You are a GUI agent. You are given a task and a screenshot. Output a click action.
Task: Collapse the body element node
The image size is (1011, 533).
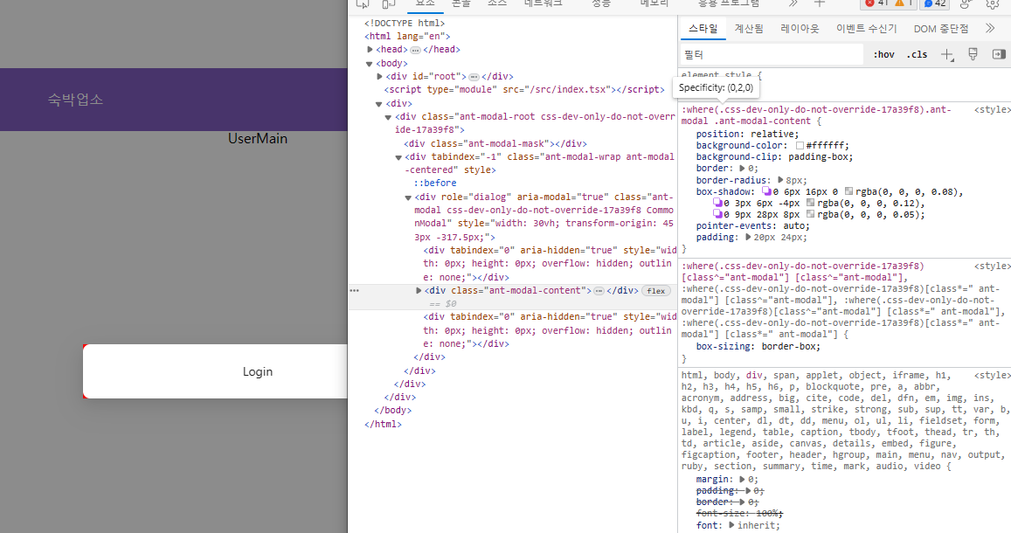coord(370,64)
